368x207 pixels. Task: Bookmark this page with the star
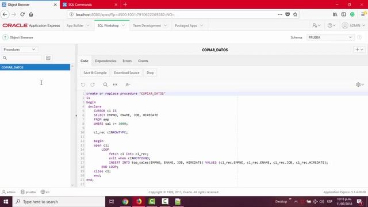coord(295,14)
